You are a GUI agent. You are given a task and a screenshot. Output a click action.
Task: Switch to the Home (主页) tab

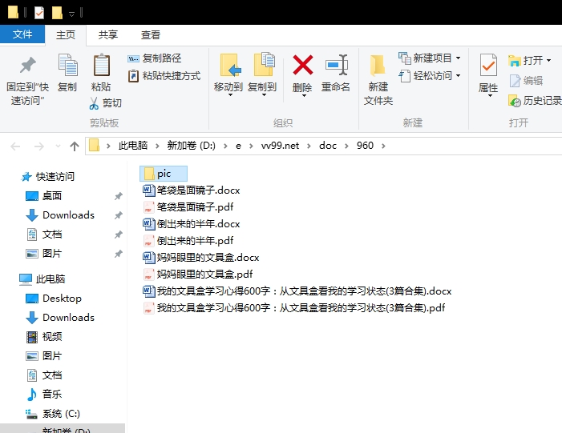(x=66, y=35)
